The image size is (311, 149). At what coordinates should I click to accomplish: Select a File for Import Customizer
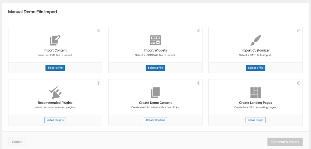(x=255, y=68)
